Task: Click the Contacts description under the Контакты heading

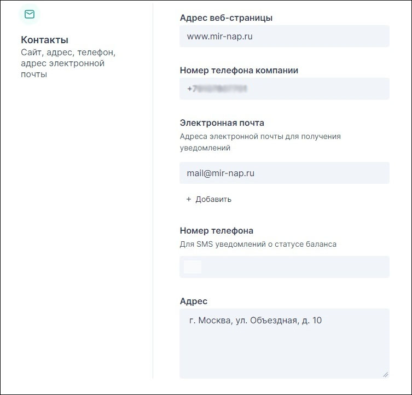Action: [x=68, y=63]
